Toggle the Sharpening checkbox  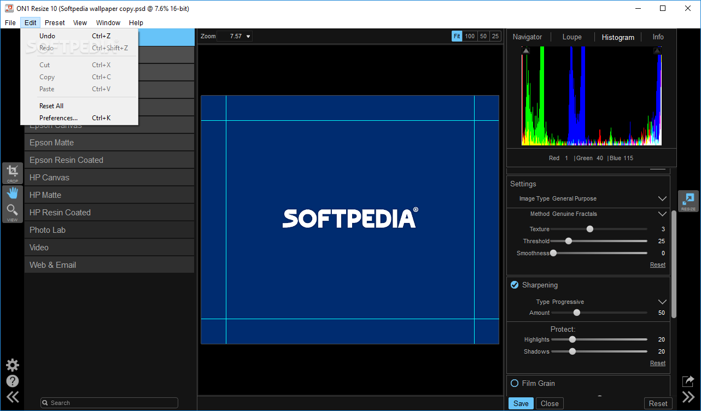[515, 285]
